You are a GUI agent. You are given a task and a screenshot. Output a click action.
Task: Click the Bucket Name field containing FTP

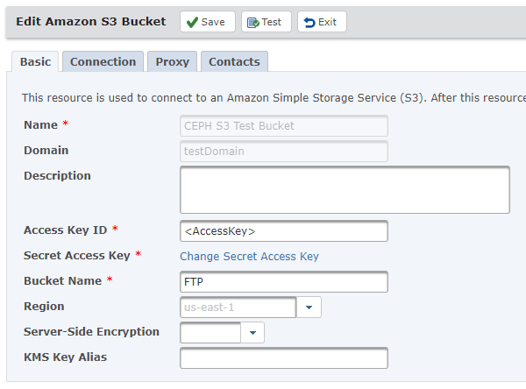click(x=284, y=282)
